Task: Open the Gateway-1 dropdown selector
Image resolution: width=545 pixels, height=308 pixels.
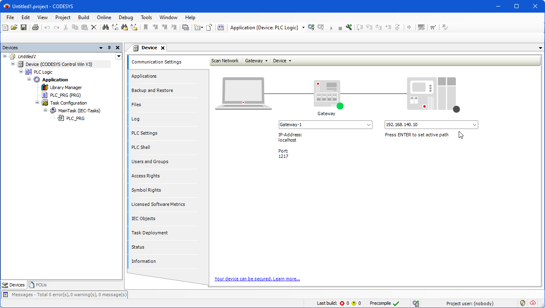Action: coord(368,125)
